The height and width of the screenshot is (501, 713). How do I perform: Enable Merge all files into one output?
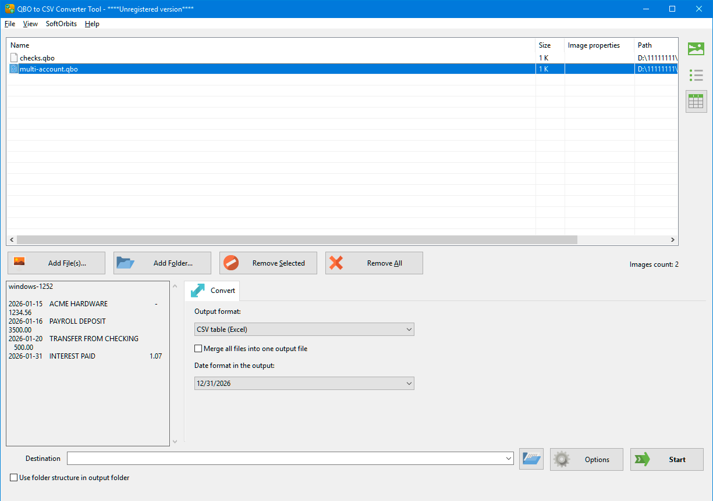tap(198, 349)
